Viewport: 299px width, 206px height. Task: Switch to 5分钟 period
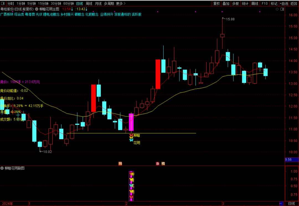pos(32,4)
